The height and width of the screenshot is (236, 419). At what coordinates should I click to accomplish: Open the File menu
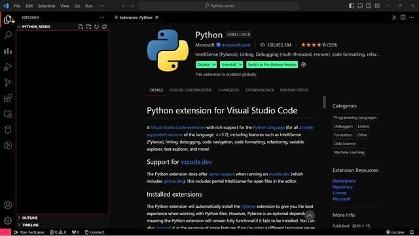pos(17,6)
